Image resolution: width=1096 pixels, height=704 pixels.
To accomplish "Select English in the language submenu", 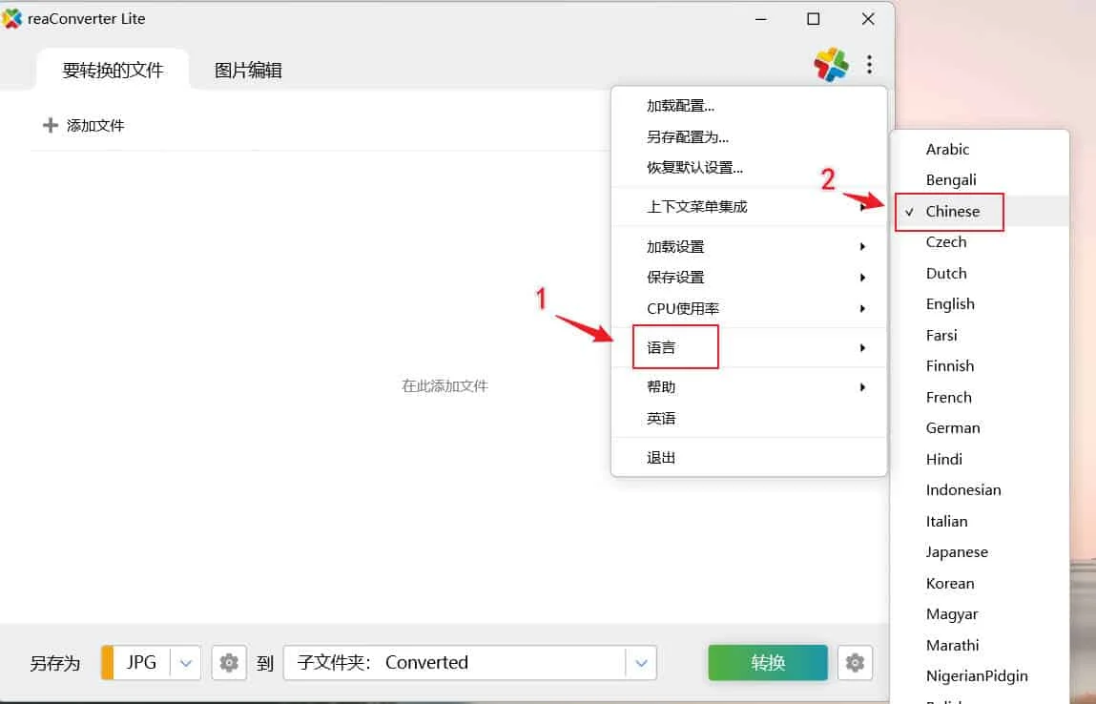I will (x=949, y=303).
